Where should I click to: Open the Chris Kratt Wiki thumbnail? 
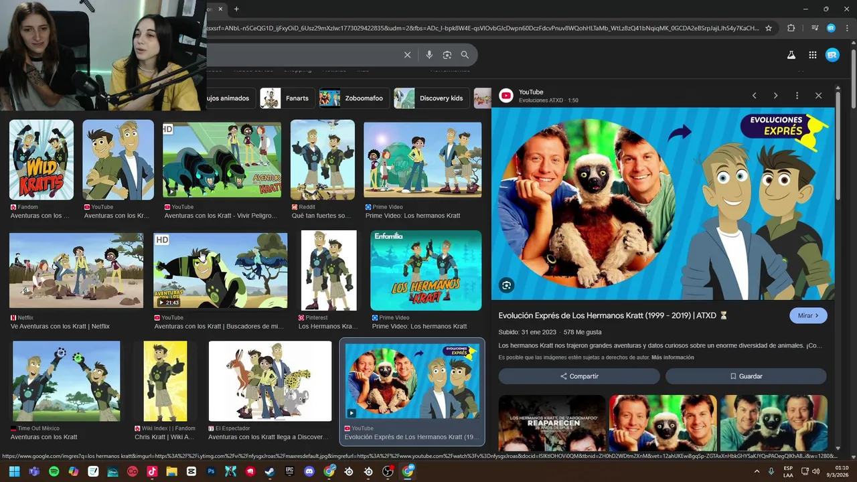tap(165, 381)
